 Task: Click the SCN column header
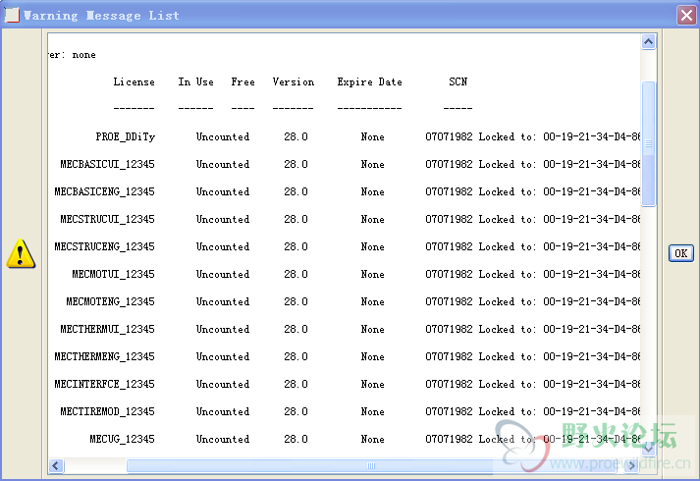[458, 81]
